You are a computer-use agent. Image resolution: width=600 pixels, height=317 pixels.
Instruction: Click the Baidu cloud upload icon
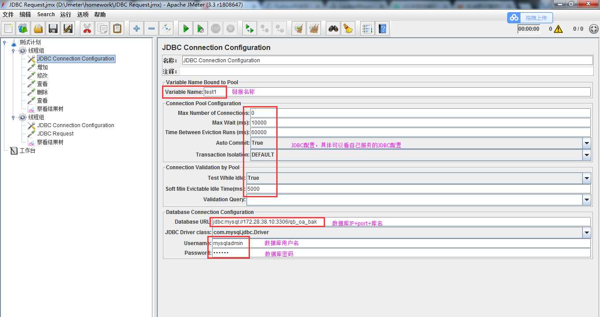coord(514,18)
